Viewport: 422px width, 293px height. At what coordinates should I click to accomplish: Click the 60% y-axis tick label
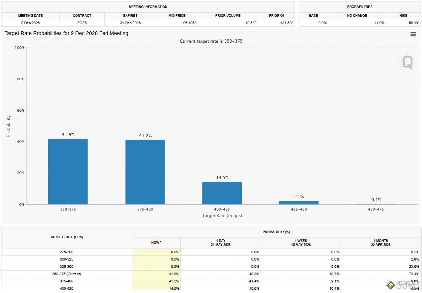click(20, 110)
